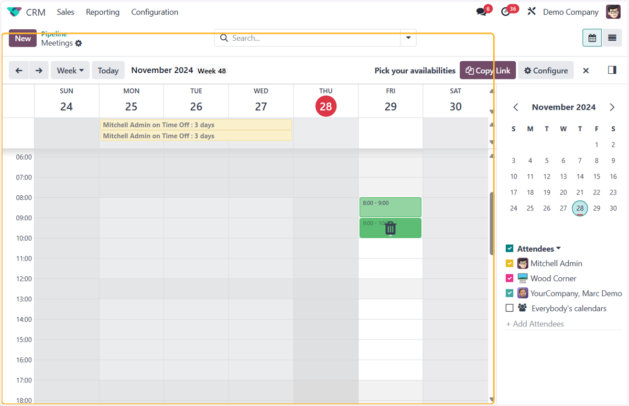Click the Week 48 label
Screen dimensions: 629x406
click(212, 71)
